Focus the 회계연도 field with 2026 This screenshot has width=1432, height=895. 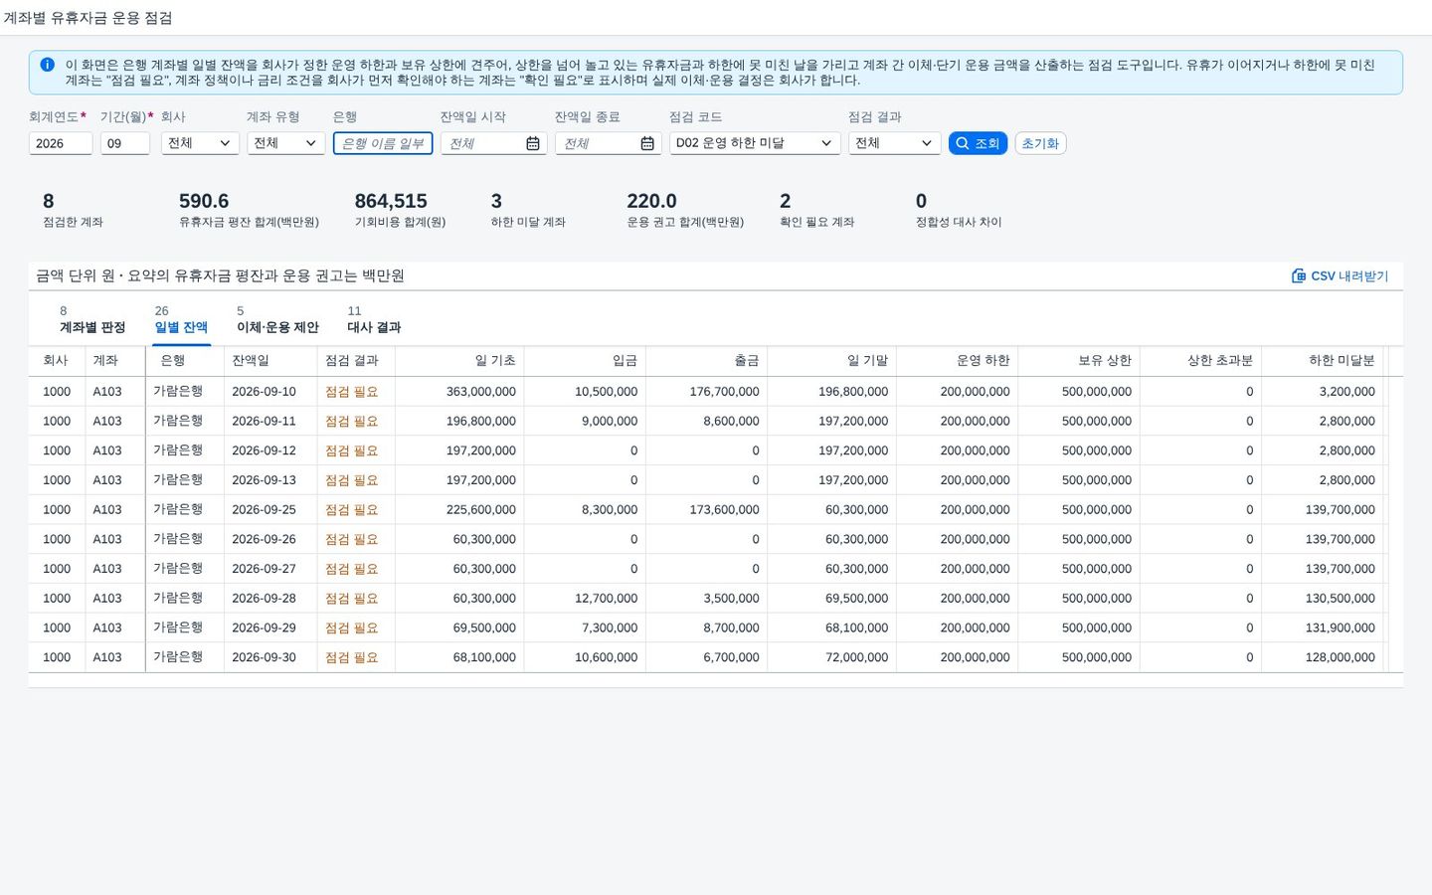point(61,143)
